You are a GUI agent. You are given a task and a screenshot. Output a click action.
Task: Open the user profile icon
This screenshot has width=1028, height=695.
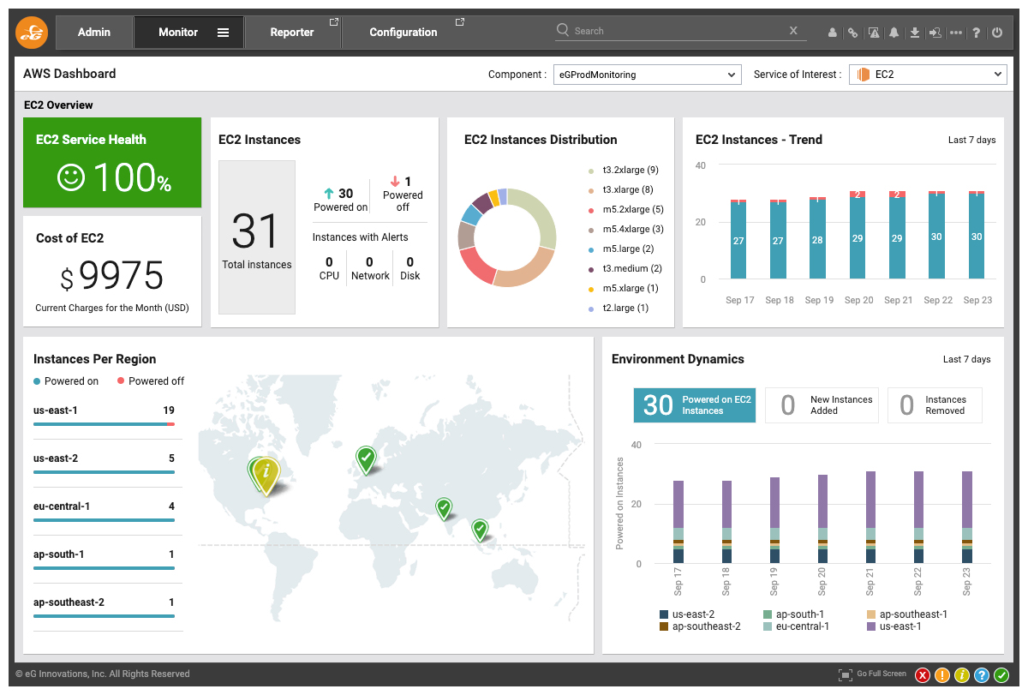[832, 33]
